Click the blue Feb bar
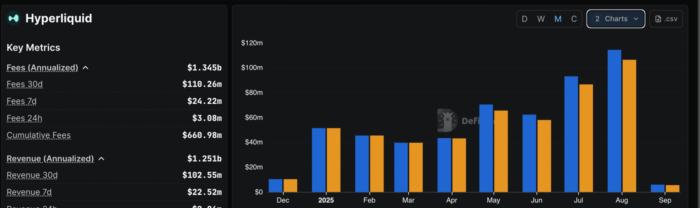The image size is (700, 208). pos(362,164)
